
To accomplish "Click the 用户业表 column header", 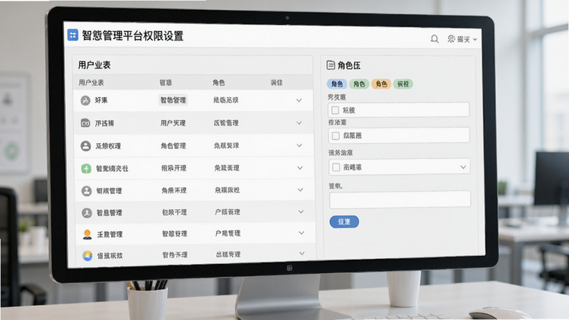I will click(x=91, y=82).
